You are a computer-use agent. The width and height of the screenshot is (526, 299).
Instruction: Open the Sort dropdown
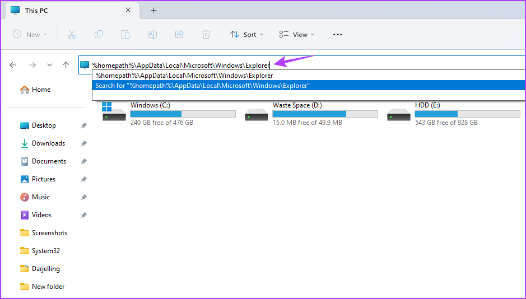[247, 35]
